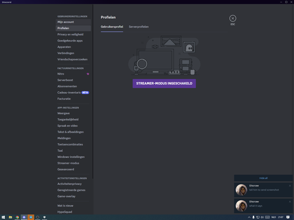This screenshot has height=220, width=294.
Task: Open Vriendschapsverzoeken settings
Action: coord(73,59)
